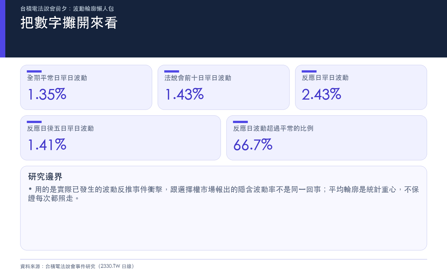Select the label 法說會前十日單日波動
The image size is (447, 279).
coord(198,78)
